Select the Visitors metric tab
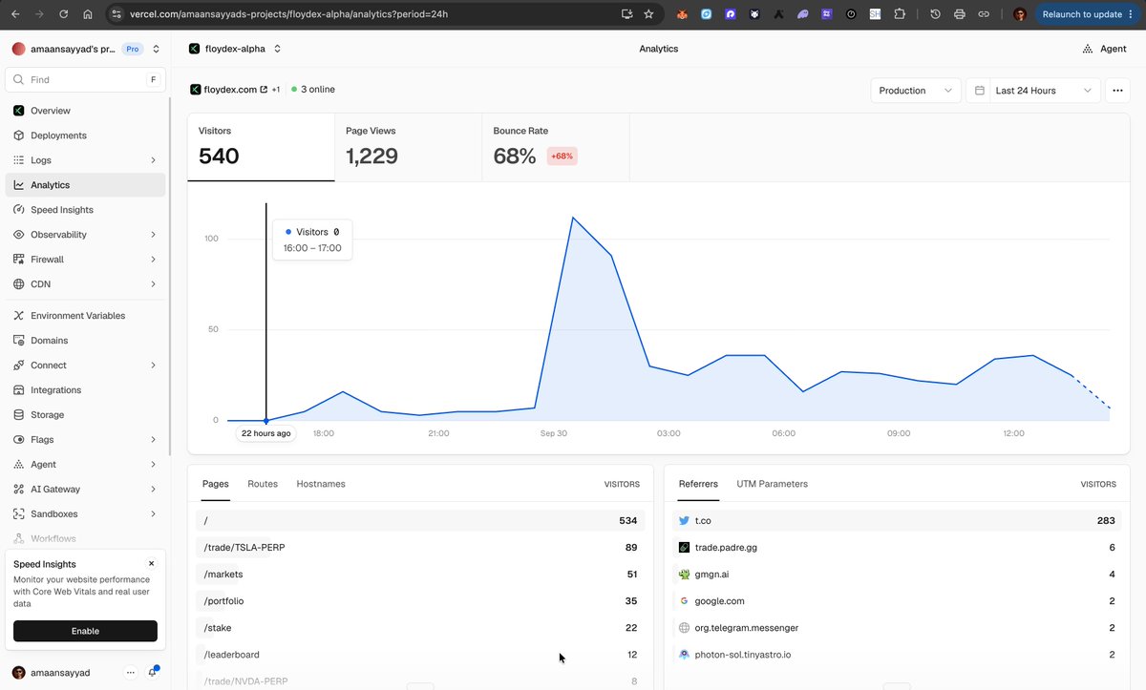 261,147
